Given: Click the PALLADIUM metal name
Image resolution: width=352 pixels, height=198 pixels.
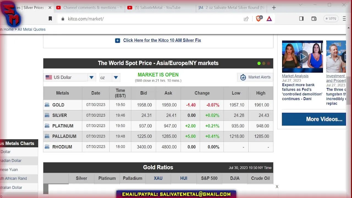Looking at the screenshot, I should [x=64, y=136].
